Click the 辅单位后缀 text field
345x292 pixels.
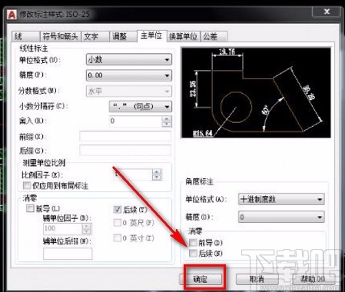point(68,254)
